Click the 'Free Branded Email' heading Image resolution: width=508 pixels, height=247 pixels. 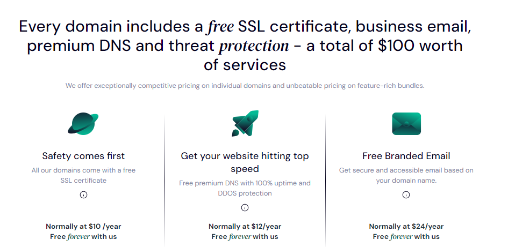coord(406,156)
